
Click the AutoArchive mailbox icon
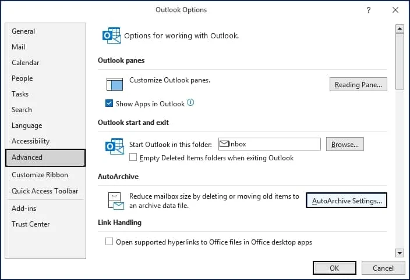click(x=116, y=201)
